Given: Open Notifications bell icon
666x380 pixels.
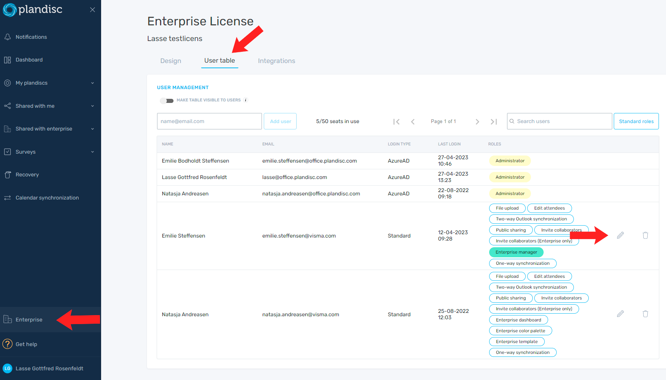Looking at the screenshot, I should pos(7,37).
